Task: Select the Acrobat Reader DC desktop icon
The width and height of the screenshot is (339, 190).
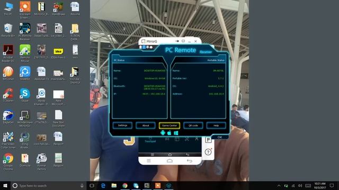Action: coord(8,53)
